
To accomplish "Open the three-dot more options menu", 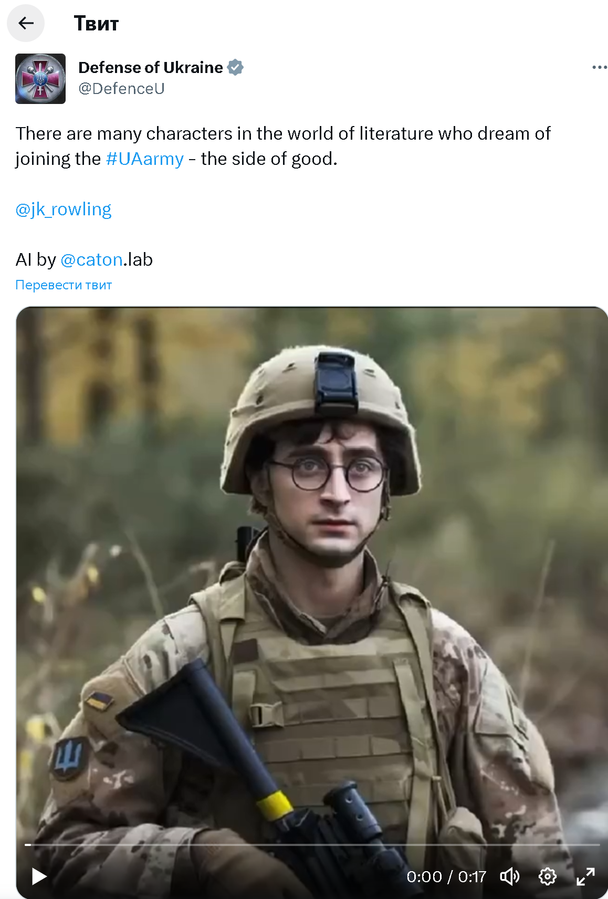I will point(599,67).
